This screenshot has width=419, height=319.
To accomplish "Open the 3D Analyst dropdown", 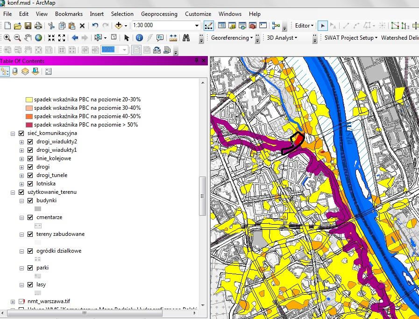I will point(282,38).
